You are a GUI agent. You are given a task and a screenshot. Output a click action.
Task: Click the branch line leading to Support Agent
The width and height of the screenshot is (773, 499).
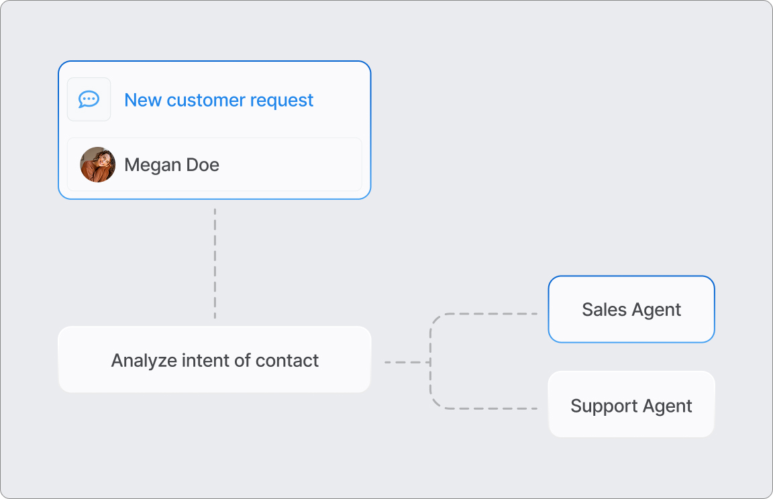490,406
